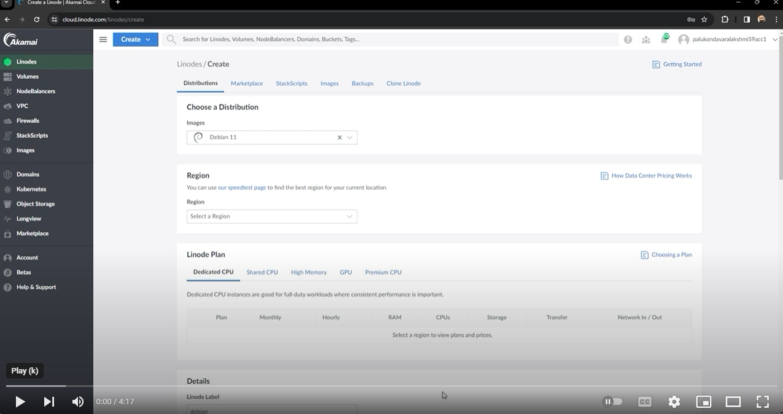Reload the browser page
Image resolution: width=783 pixels, height=414 pixels.
pos(37,20)
